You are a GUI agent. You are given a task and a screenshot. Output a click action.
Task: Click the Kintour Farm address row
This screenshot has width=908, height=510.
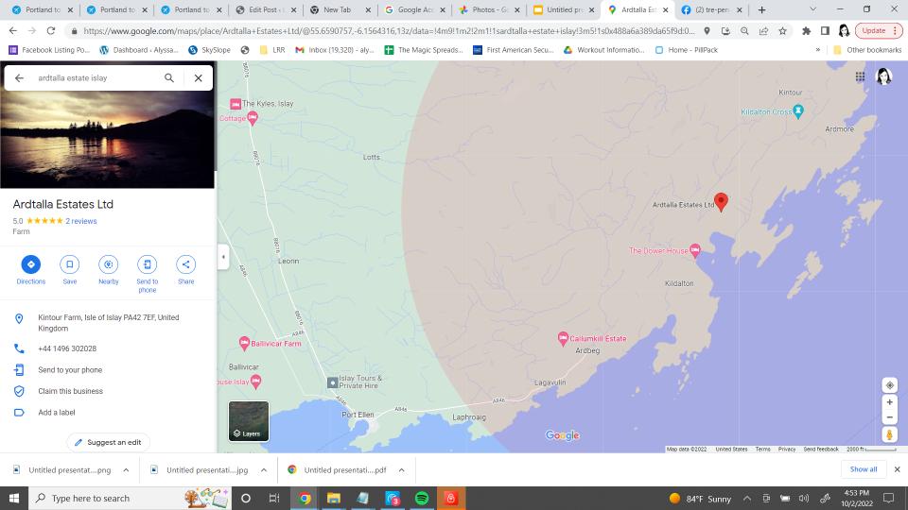pyautogui.click(x=108, y=323)
